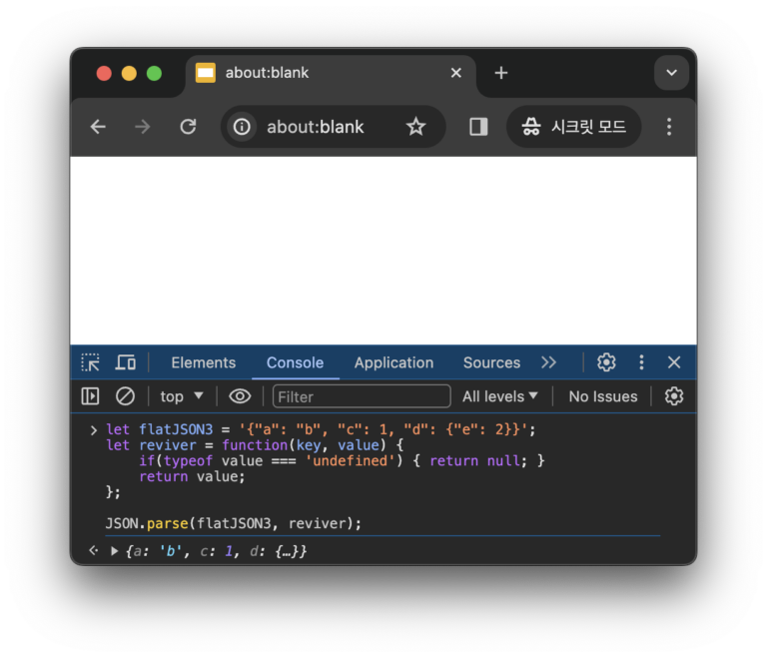
Task: Create a live expression with eye icon
Action: point(240,396)
